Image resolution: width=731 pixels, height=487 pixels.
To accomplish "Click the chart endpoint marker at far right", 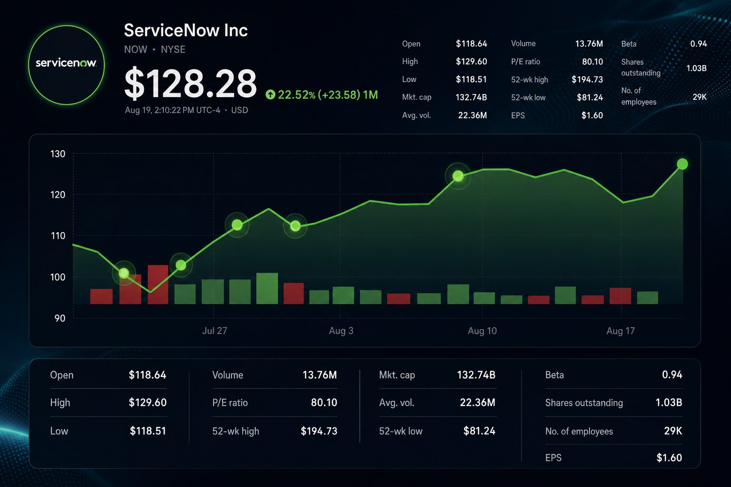I will [682, 164].
